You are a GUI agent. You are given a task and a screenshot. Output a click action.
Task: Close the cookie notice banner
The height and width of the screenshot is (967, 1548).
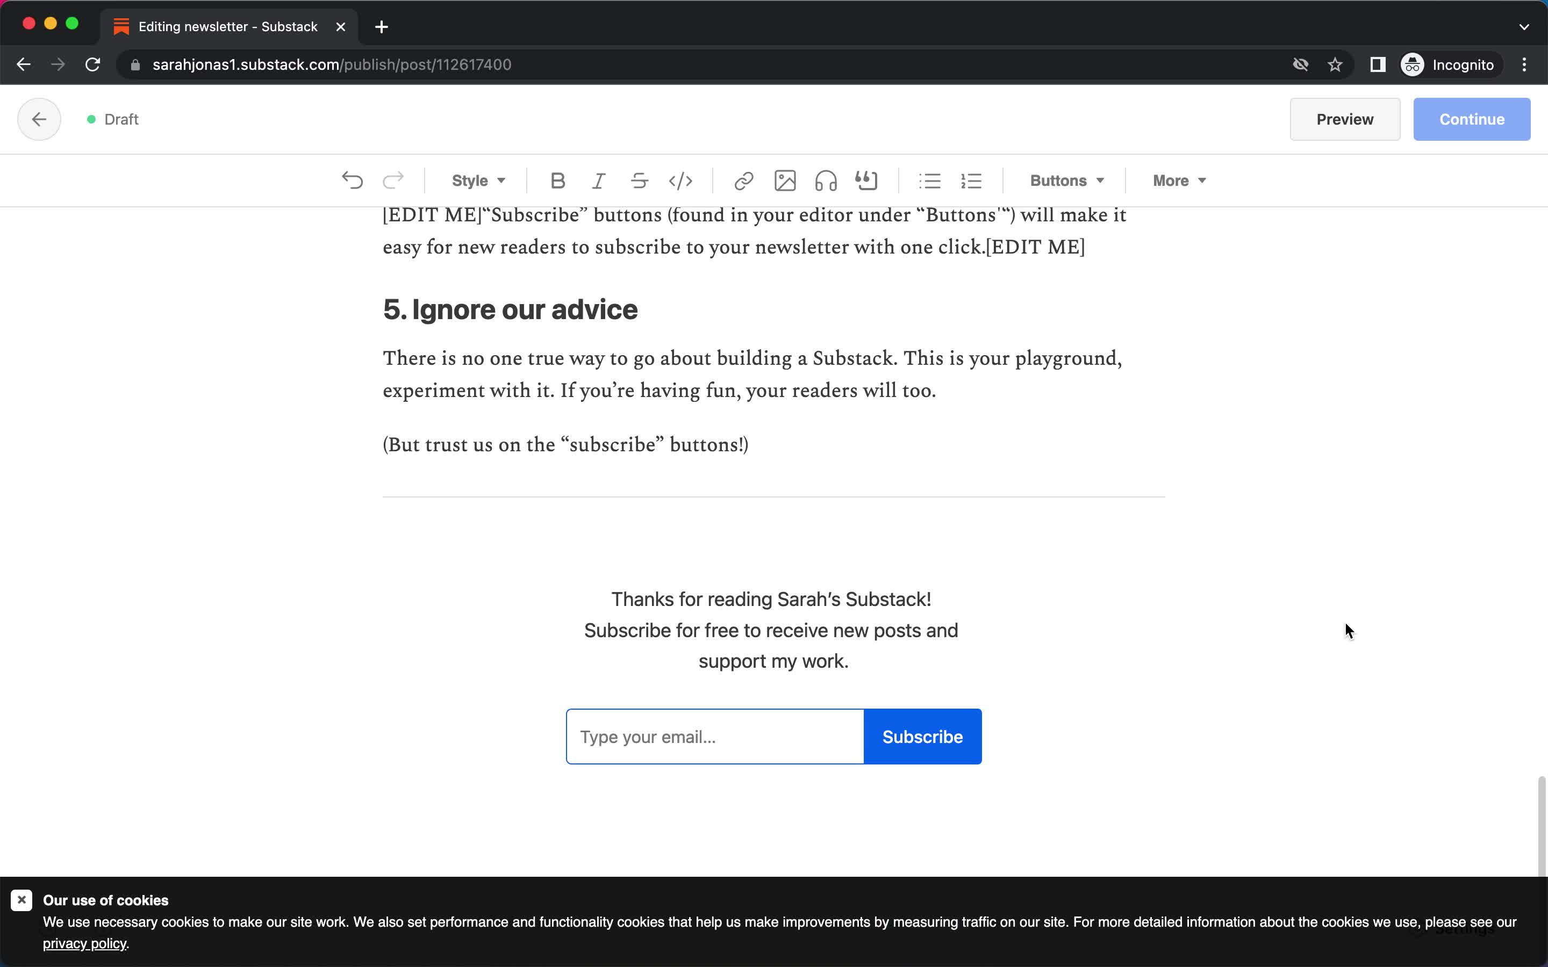click(x=21, y=900)
